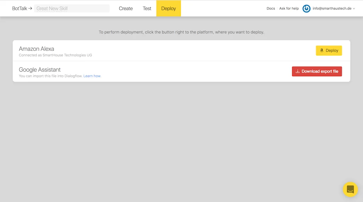Open the chat support widget
363x202 pixels.
[350, 189]
